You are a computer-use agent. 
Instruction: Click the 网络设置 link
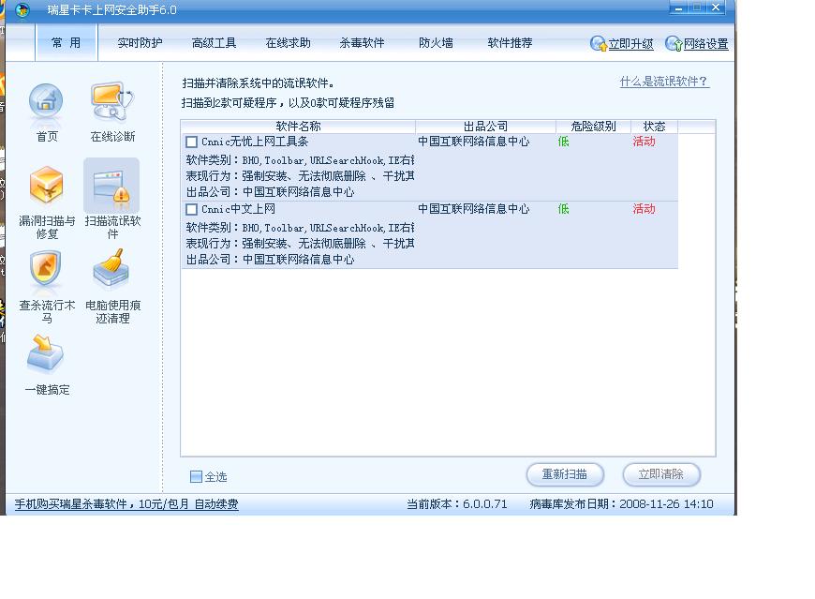click(x=705, y=44)
